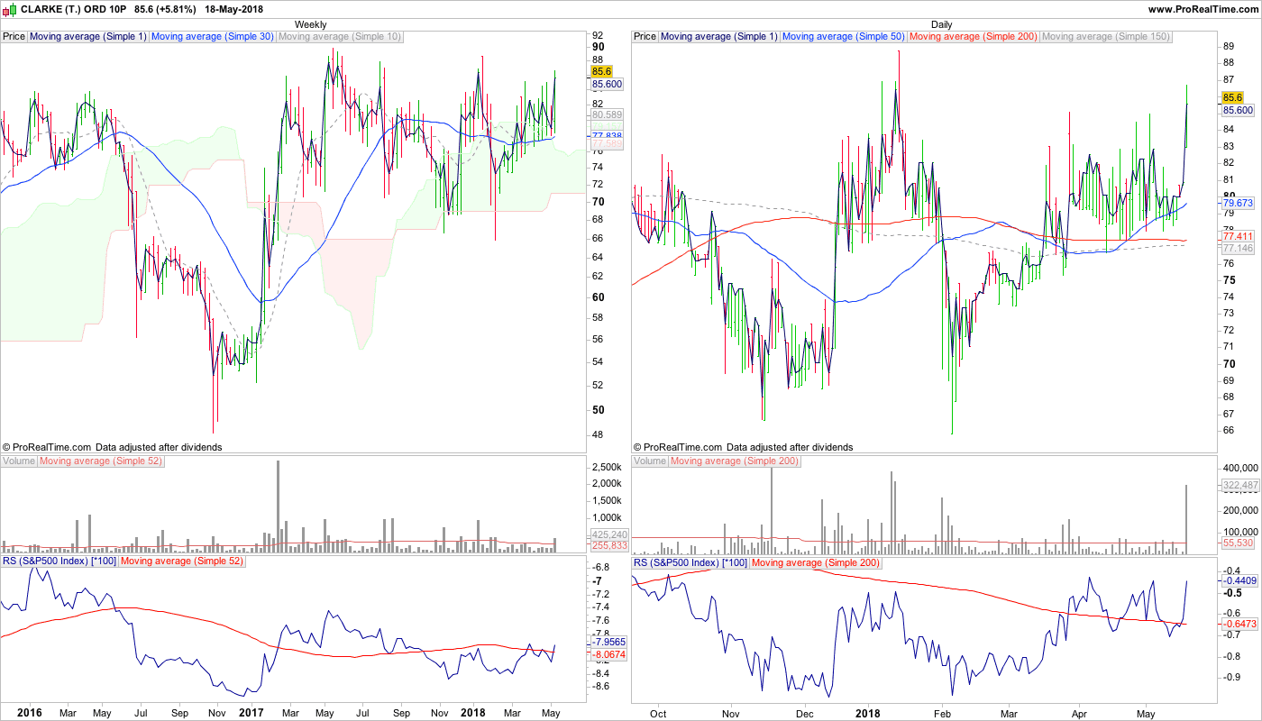The height and width of the screenshot is (721, 1262).
Task: Click the -0.4409 RS value tag in the Daily panel
Action: pos(1239,581)
